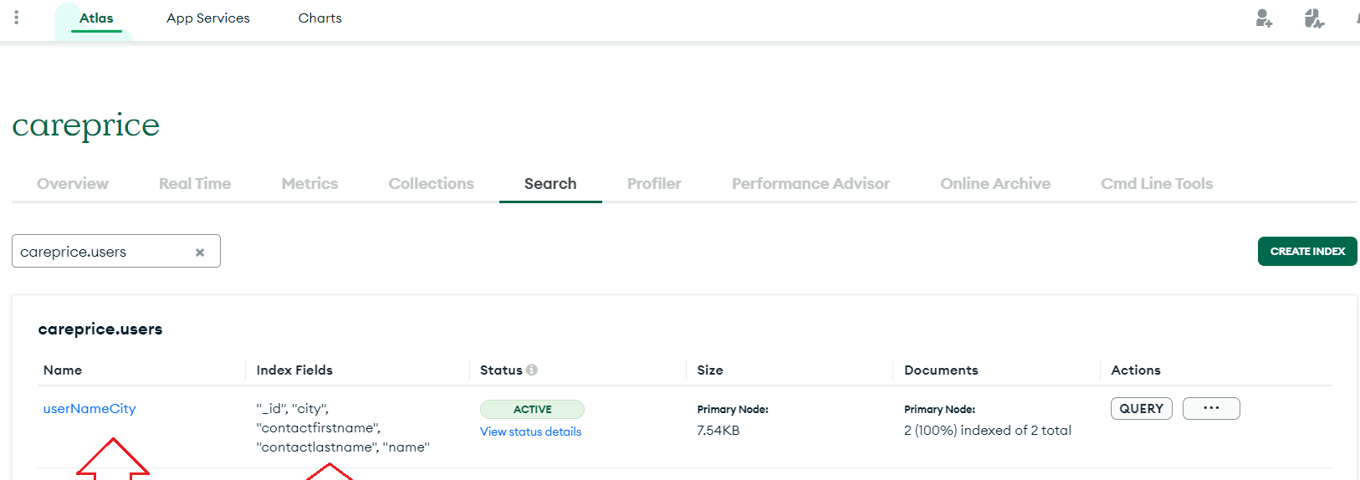Image resolution: width=1360 pixels, height=480 pixels.
Task: Select the careprice.users section heading
Action: (x=100, y=329)
